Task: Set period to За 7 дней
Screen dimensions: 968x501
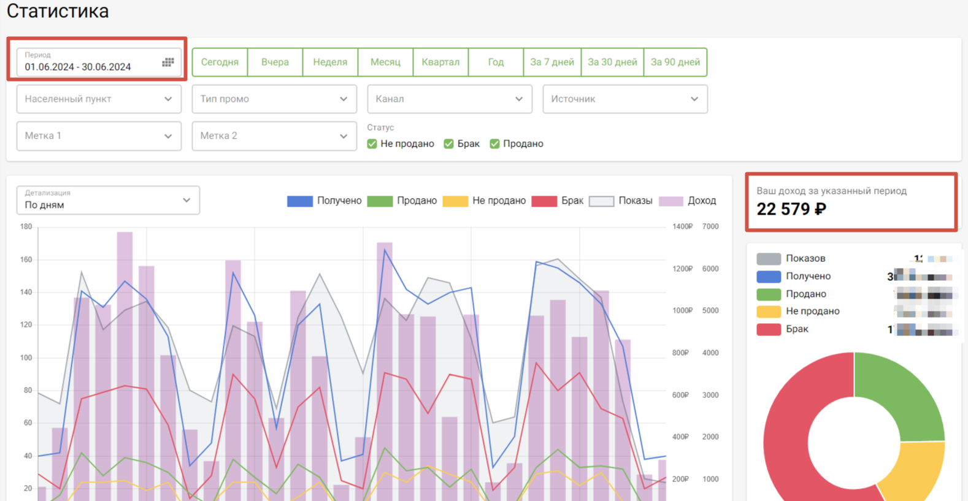Action: [x=552, y=62]
